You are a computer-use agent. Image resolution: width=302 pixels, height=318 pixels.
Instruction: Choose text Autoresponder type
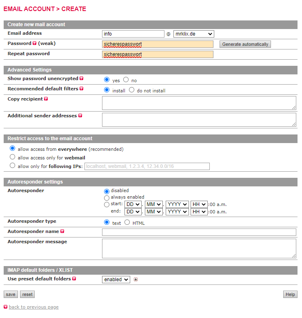[x=107, y=222]
